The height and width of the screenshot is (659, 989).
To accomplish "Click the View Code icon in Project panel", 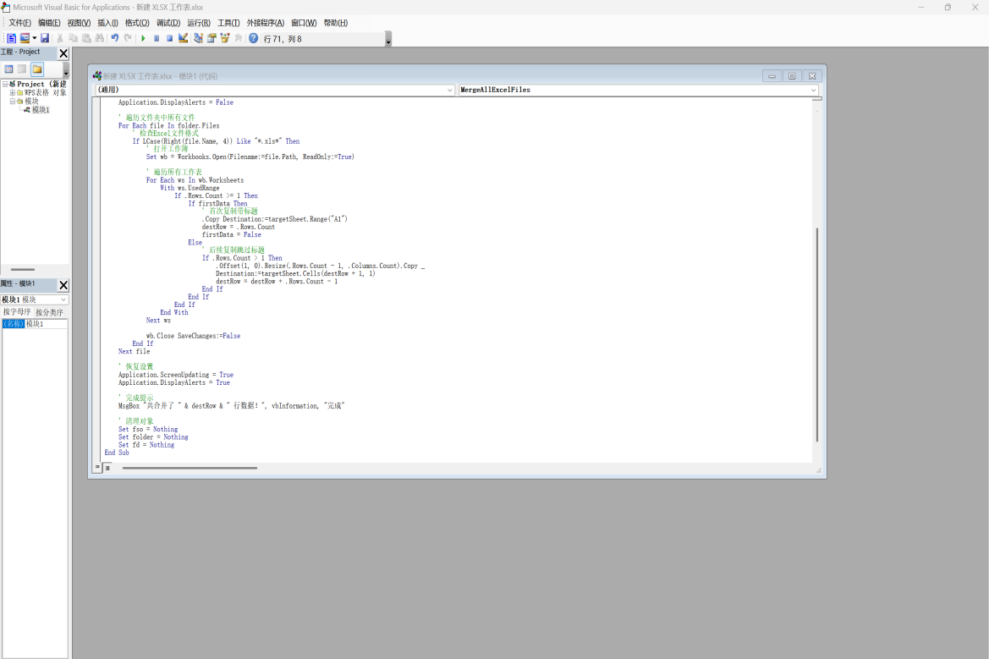I will tap(8, 69).
